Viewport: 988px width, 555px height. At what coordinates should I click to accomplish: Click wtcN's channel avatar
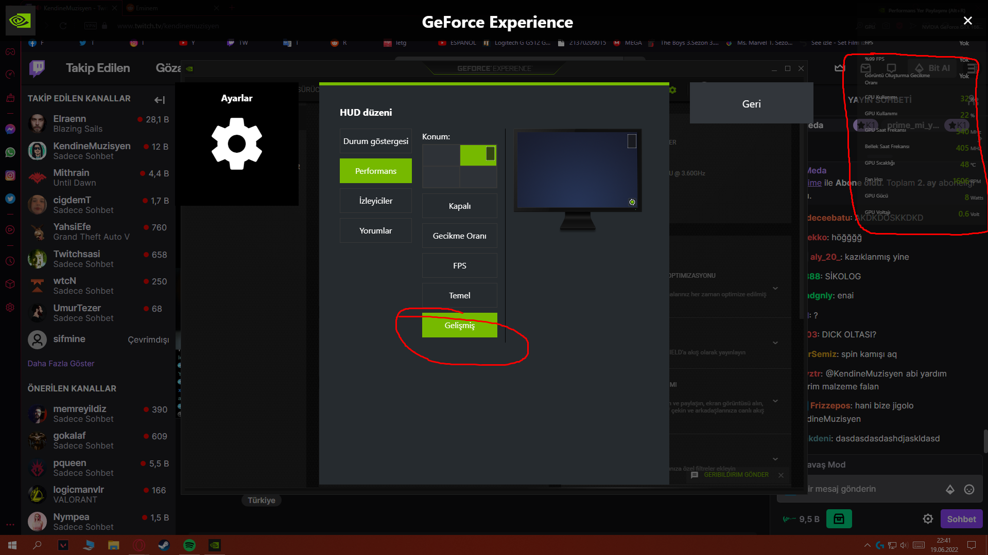tap(37, 285)
